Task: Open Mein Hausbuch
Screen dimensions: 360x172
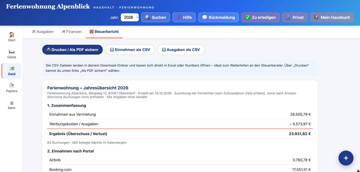Action: (332, 17)
